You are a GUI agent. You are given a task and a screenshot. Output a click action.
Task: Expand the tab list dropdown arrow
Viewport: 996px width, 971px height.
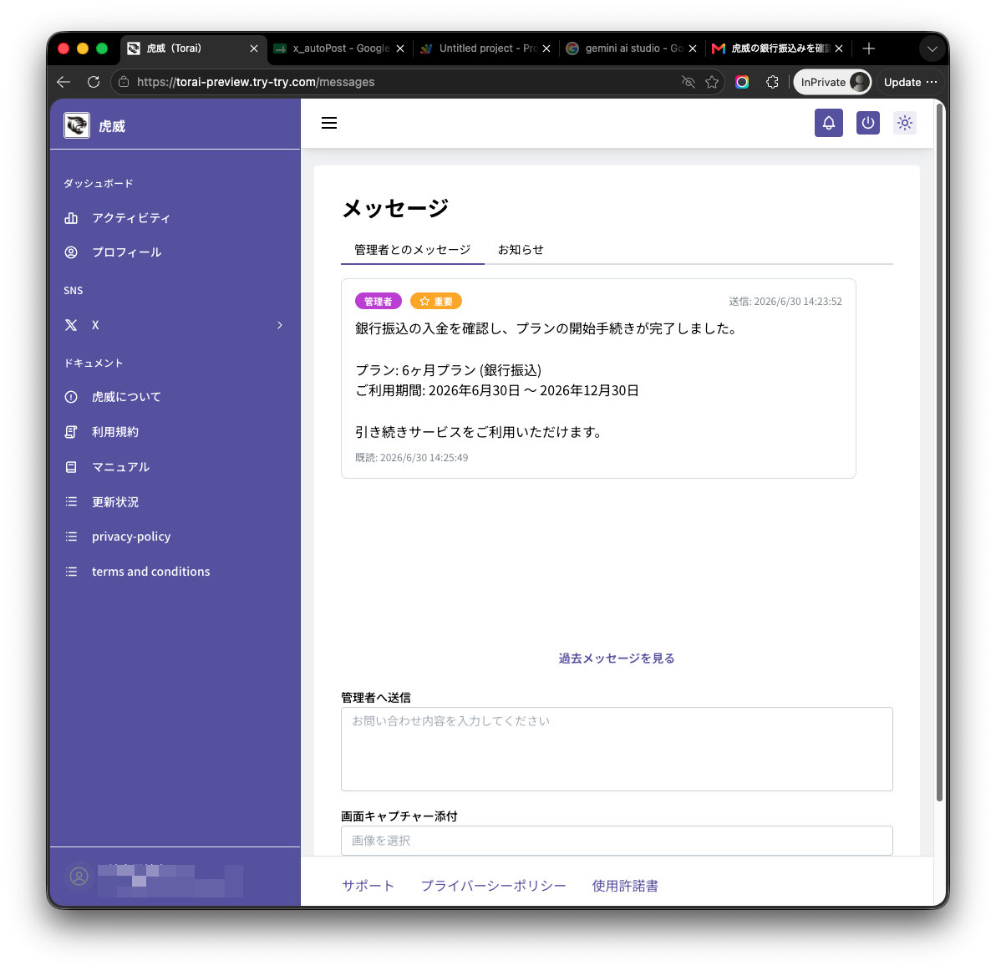[932, 49]
